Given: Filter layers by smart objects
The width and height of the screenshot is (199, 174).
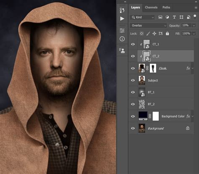Looking at the screenshot, I should click(x=189, y=17).
